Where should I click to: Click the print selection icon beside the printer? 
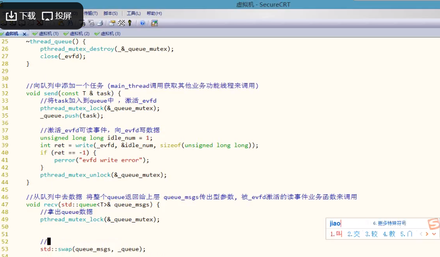coord(91,23)
